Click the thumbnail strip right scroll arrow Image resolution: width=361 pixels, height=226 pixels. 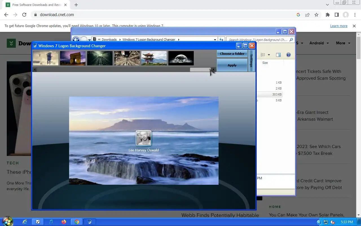pyautogui.click(x=213, y=69)
